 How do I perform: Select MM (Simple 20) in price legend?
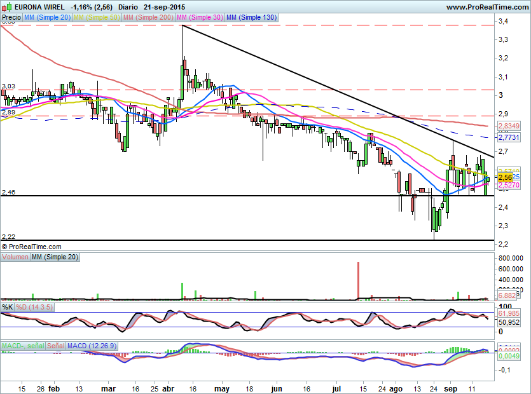pos(47,17)
